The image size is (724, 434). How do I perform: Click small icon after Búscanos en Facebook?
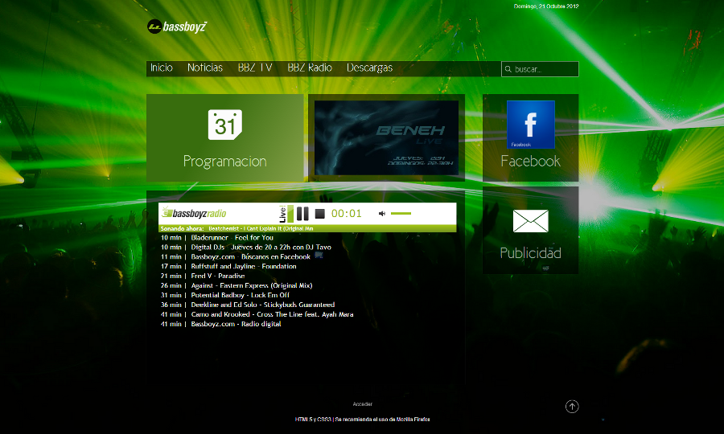(x=319, y=255)
